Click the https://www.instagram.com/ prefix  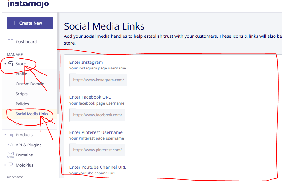click(98, 80)
